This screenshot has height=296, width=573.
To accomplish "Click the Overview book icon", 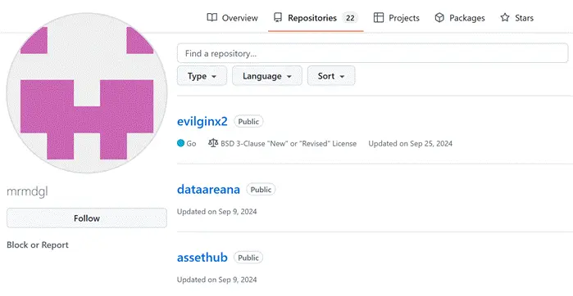I will 212,17.
